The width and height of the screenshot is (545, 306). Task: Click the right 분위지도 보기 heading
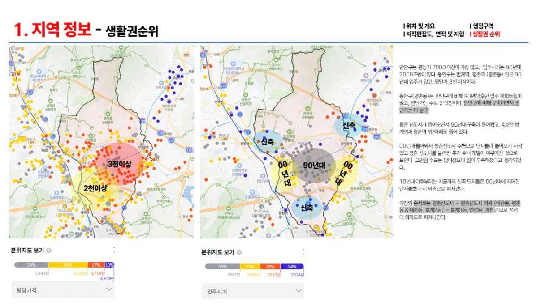218,252
